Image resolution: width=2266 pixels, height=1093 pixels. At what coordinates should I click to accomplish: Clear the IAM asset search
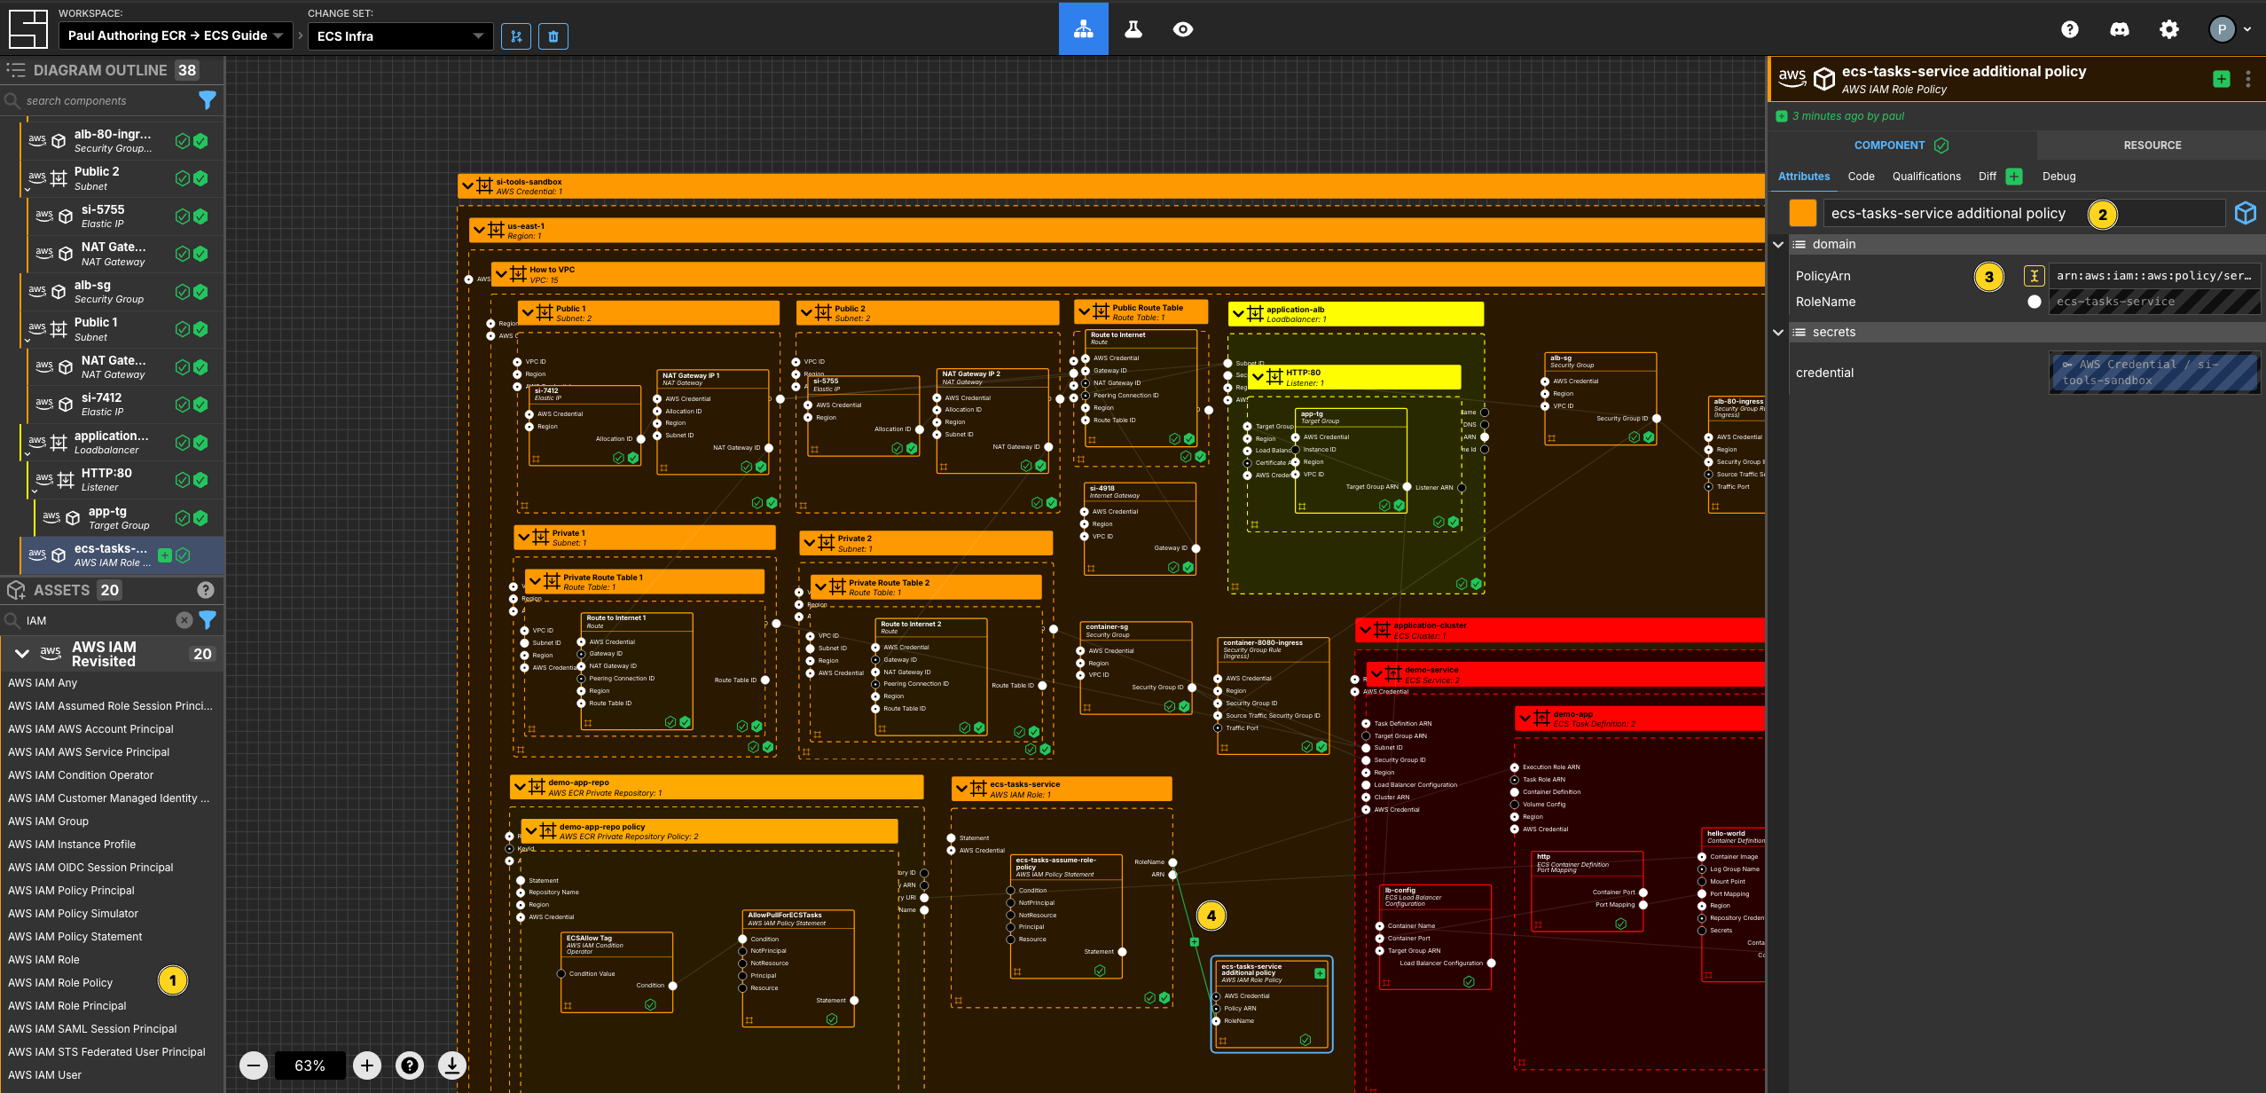(184, 620)
